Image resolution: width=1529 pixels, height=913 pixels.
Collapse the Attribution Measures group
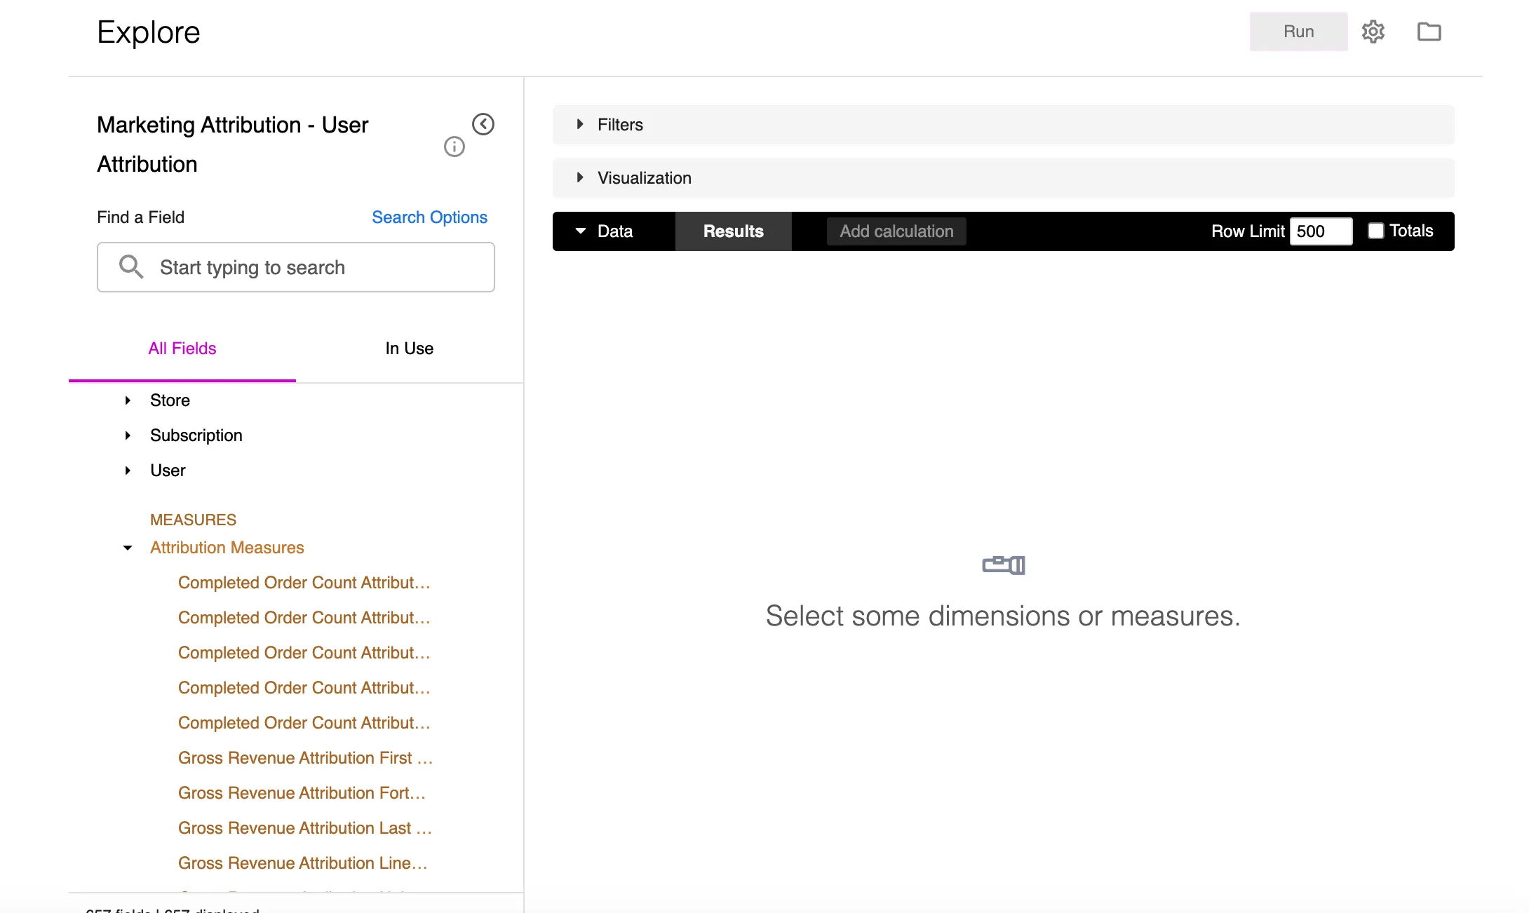coord(128,548)
